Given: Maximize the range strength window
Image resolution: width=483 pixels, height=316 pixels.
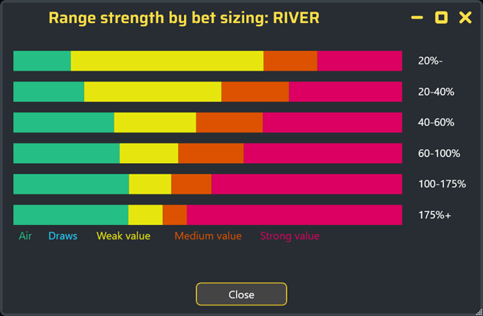Looking at the screenshot, I should 441,18.
